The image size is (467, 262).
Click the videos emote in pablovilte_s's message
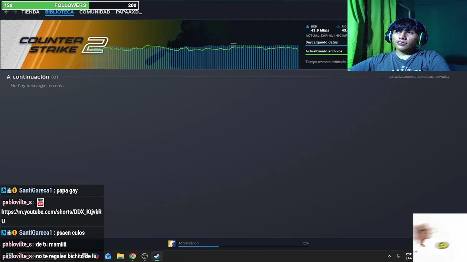click(40, 202)
